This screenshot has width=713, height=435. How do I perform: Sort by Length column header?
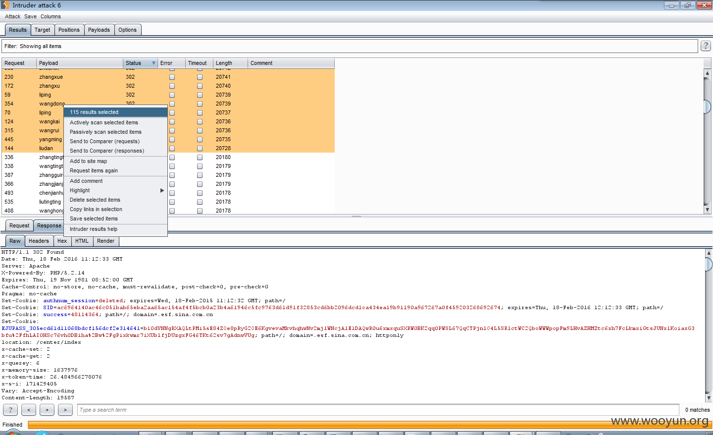(x=230, y=63)
